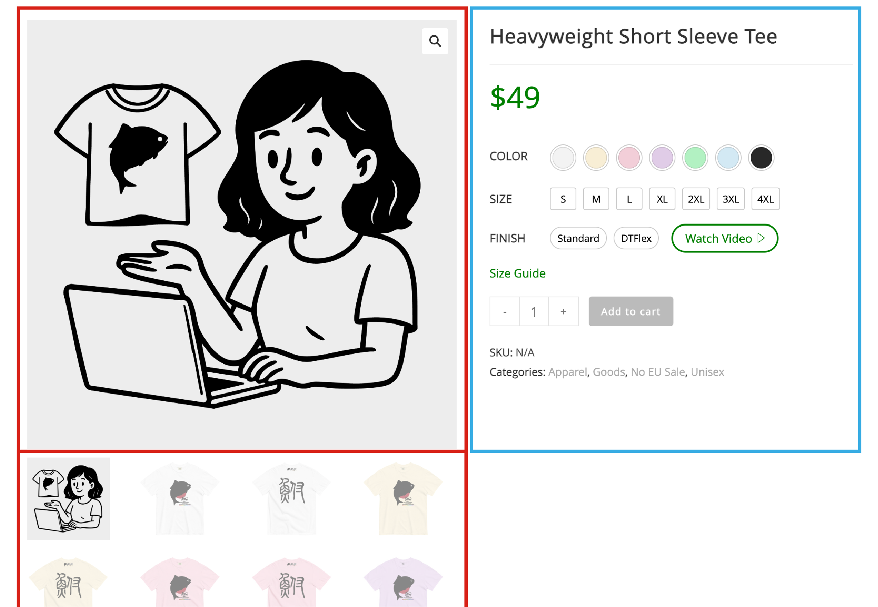
Task: Select the white color swatch
Action: point(563,157)
